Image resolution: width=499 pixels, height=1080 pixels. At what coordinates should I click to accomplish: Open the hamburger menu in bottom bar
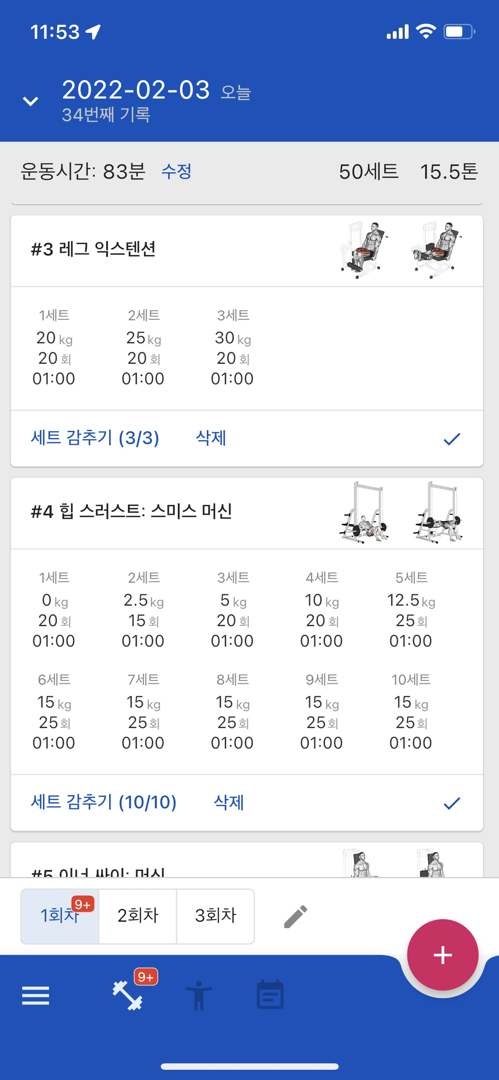(35, 996)
